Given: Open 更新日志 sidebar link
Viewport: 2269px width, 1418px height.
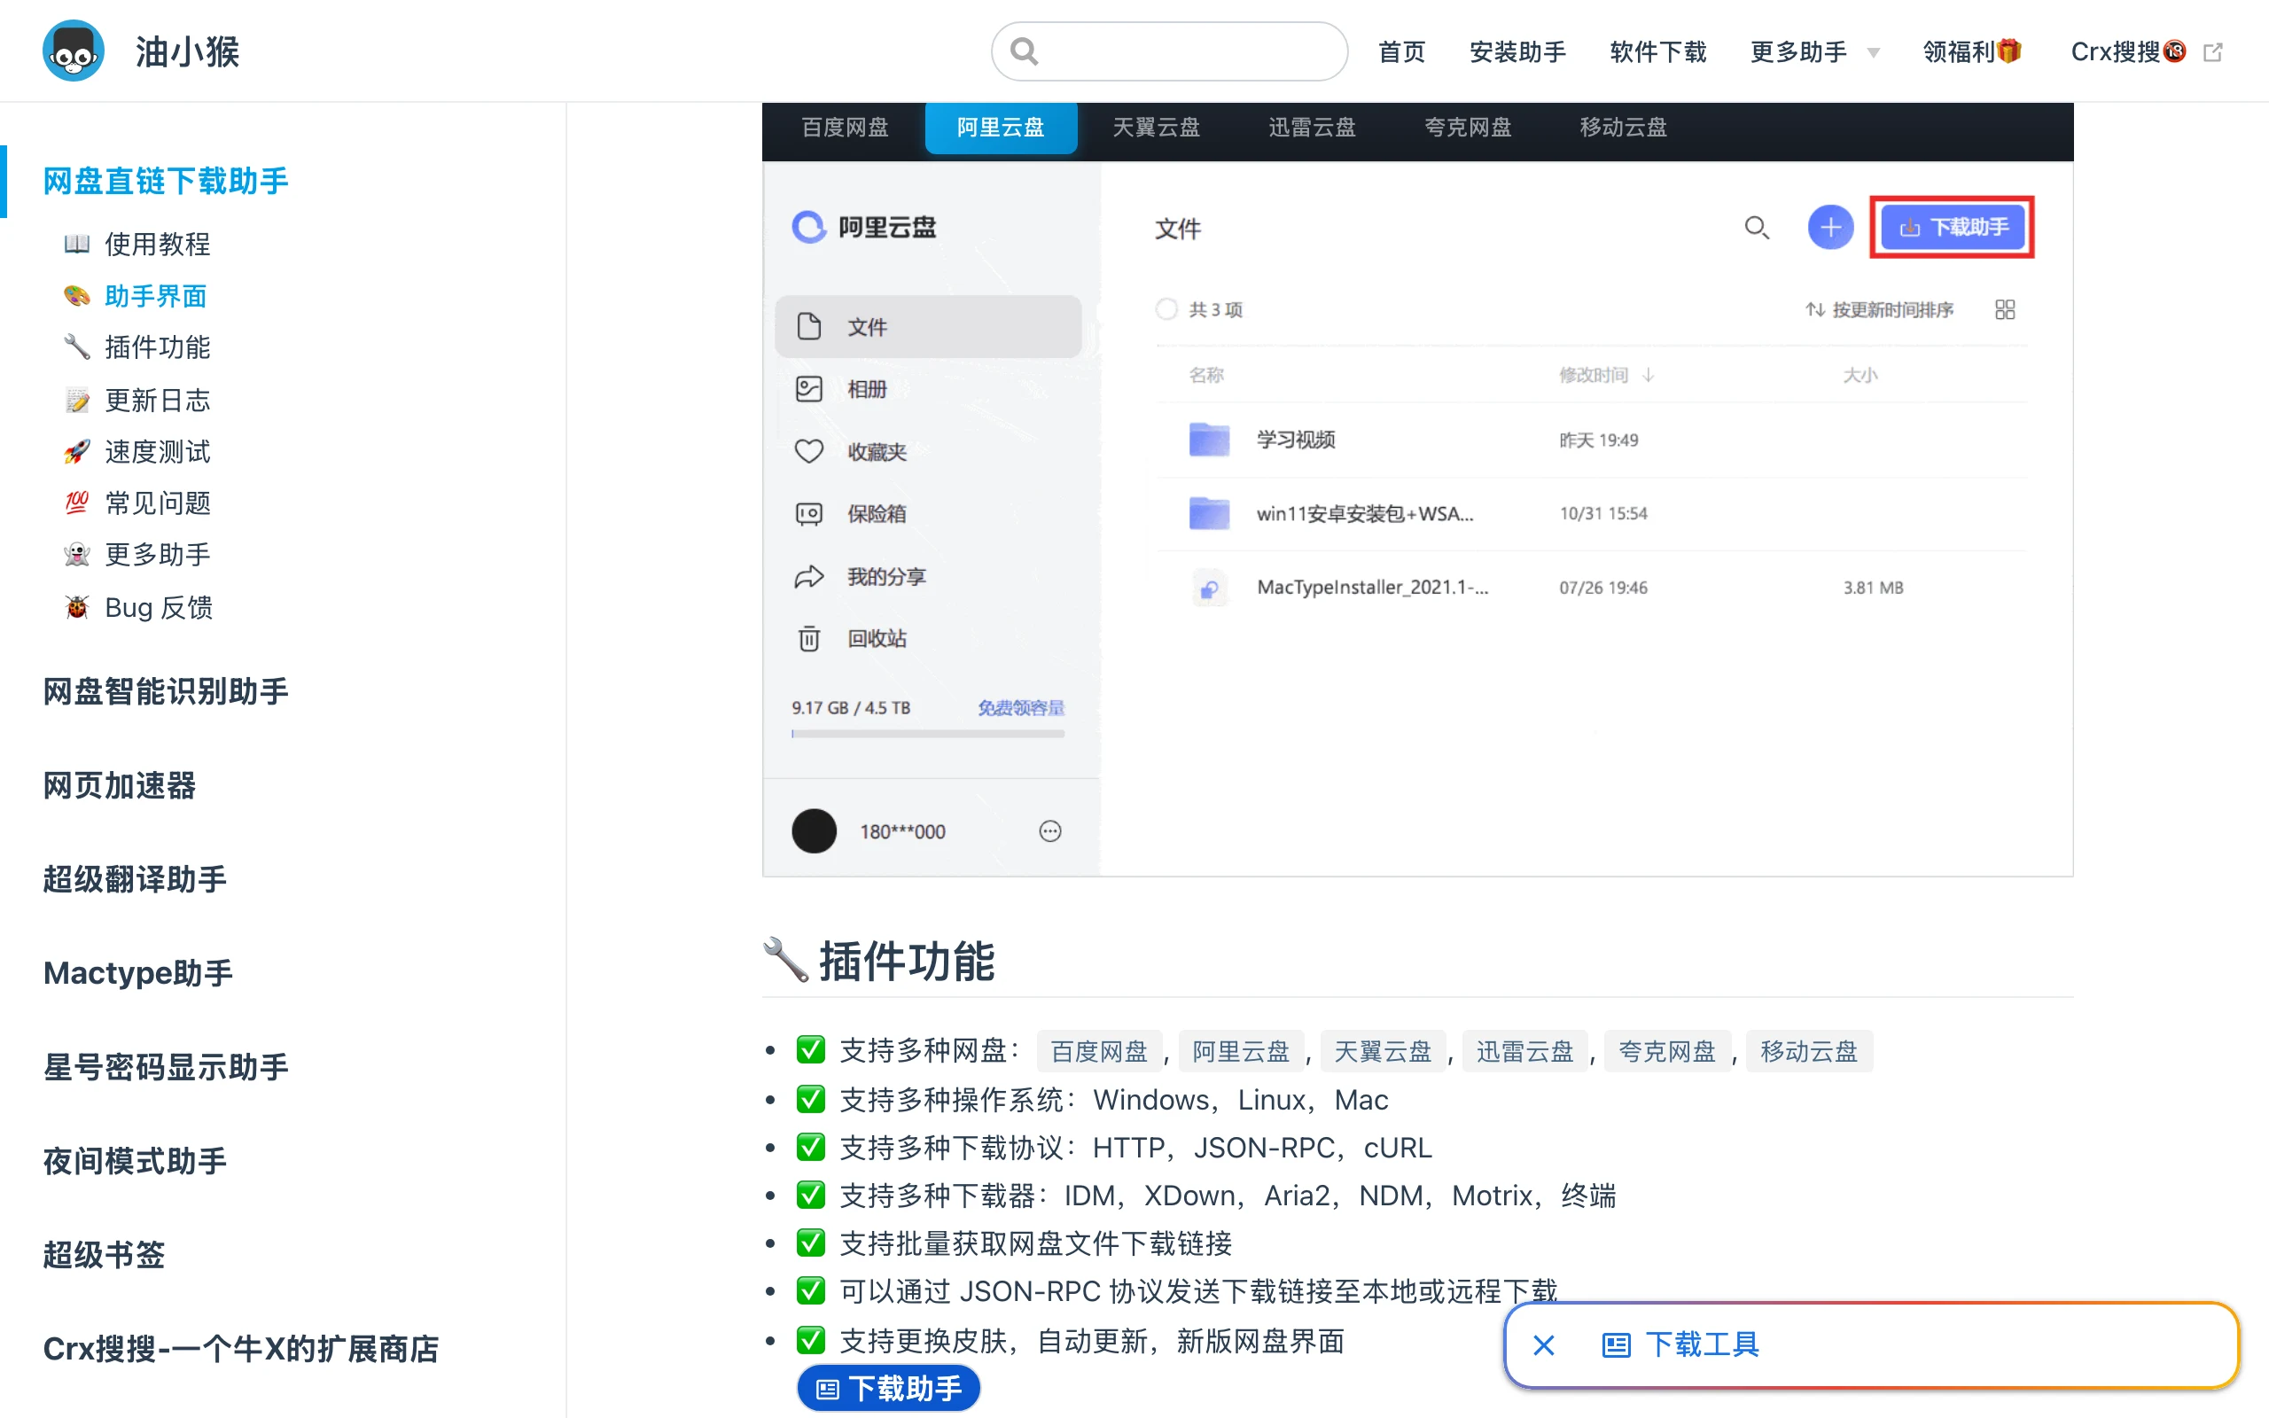Looking at the screenshot, I should [x=138, y=401].
